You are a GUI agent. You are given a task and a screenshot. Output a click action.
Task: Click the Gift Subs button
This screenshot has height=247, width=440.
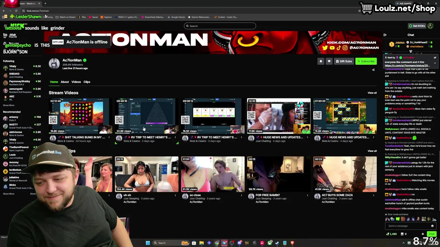click(344, 61)
